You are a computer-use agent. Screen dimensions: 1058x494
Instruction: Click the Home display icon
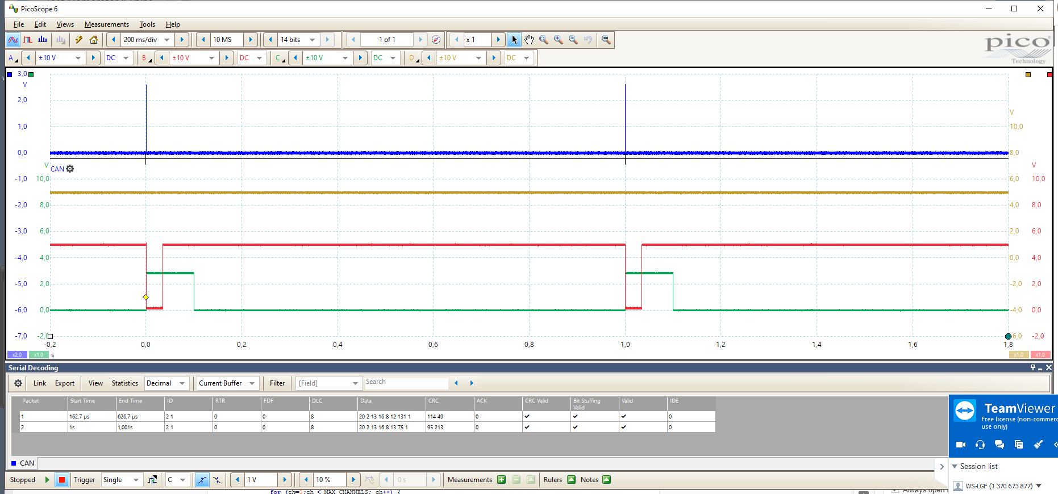(x=94, y=40)
